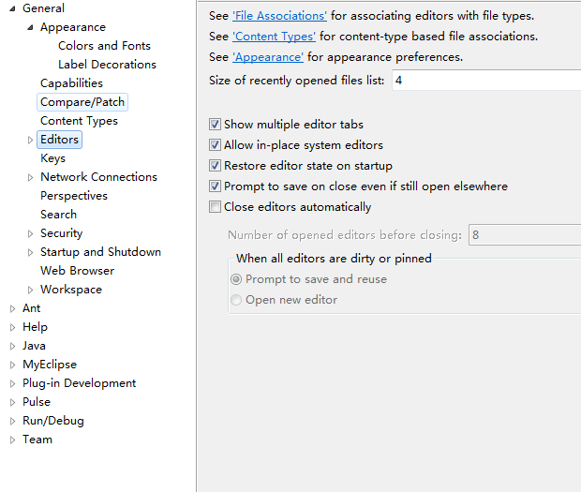Follow the 'Content Types' link

point(274,37)
